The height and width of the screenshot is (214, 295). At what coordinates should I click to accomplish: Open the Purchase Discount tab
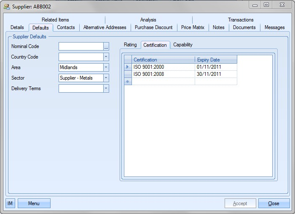(x=153, y=27)
